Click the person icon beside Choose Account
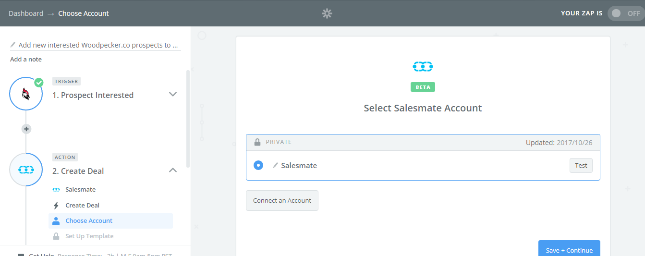The width and height of the screenshot is (645, 256). 56,220
